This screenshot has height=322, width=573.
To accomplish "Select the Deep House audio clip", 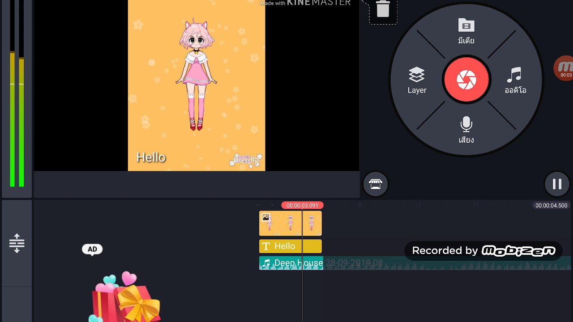I will 291,263.
